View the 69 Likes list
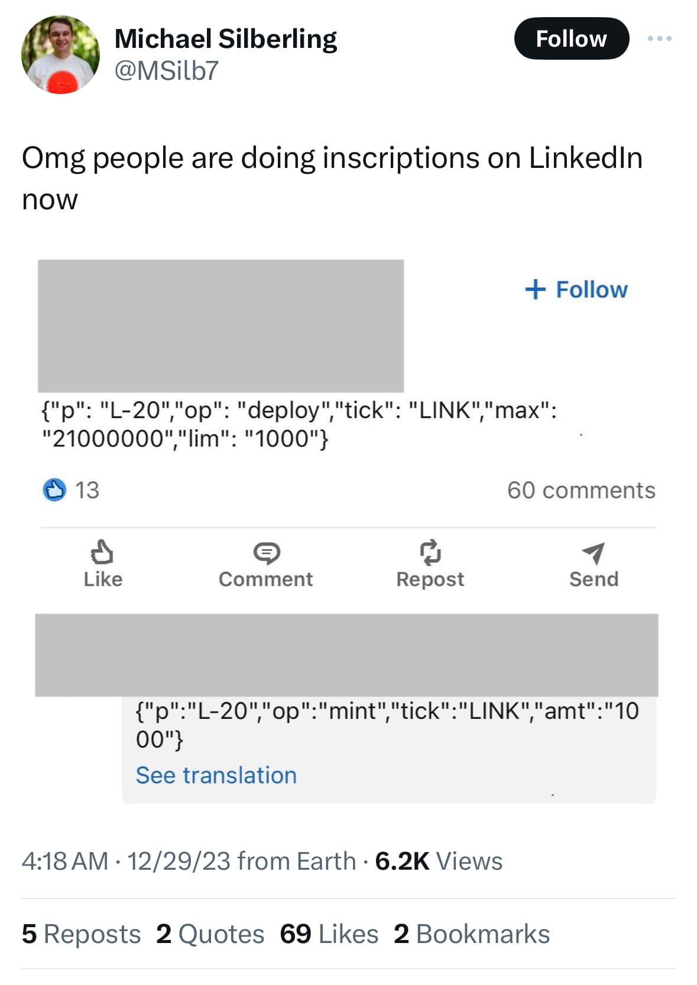 point(329,934)
